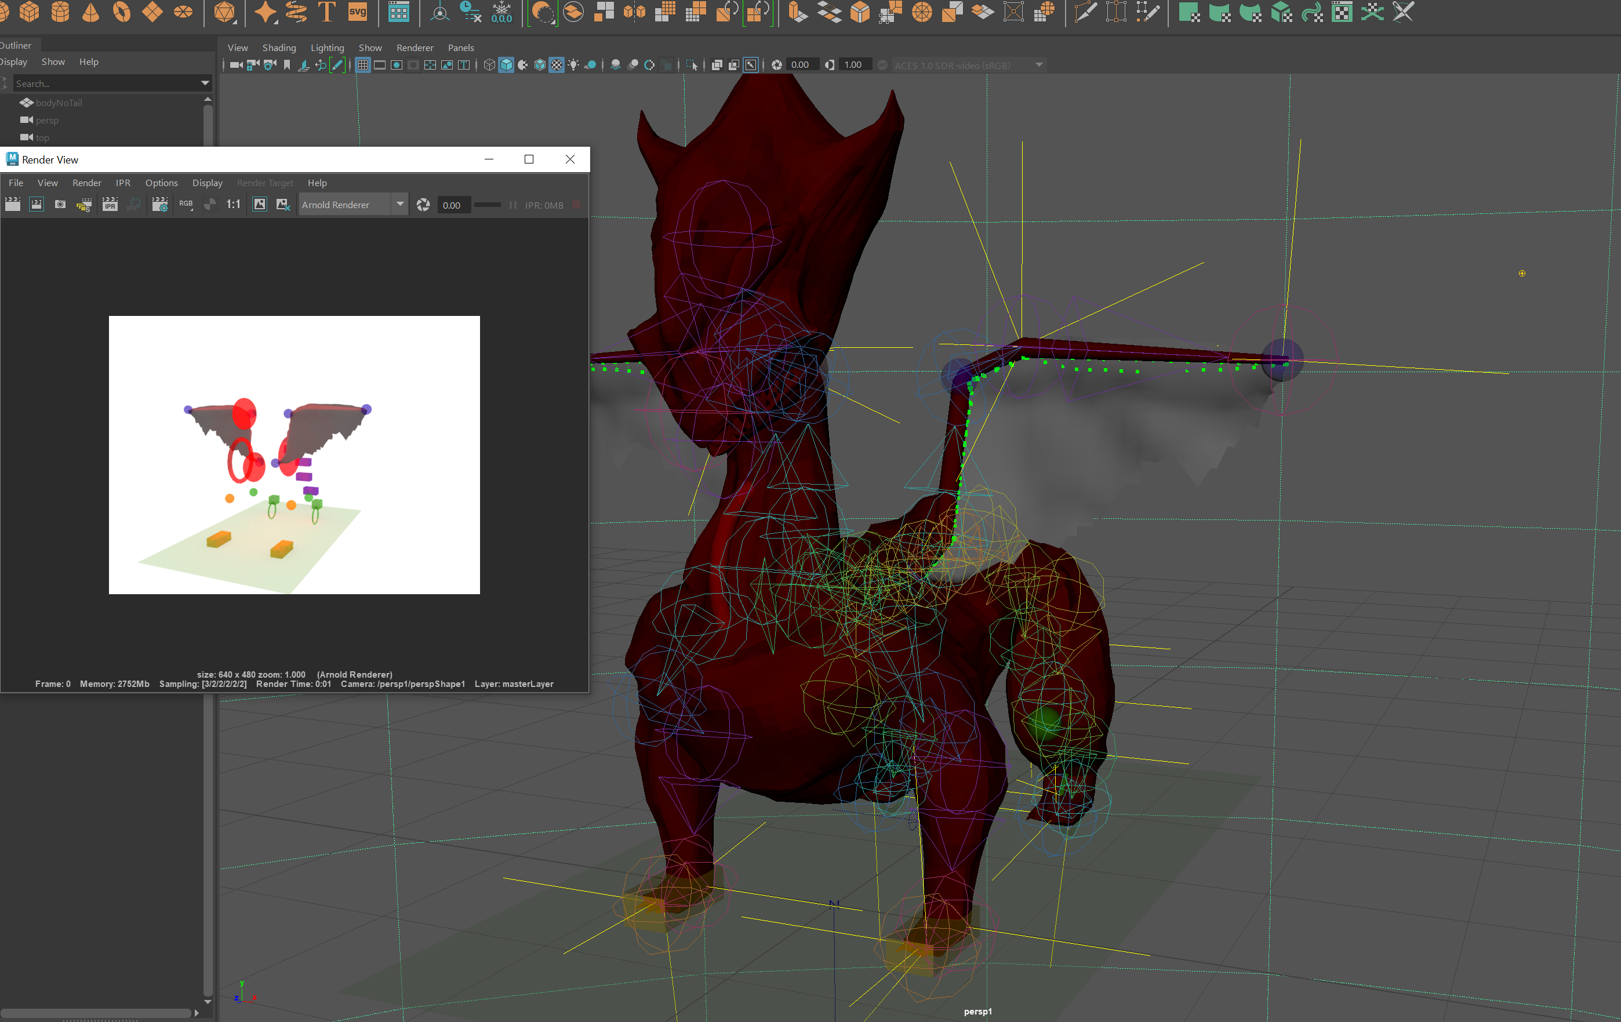Activate the 2D pan/zoom tool
This screenshot has width=1621, height=1022.
pos(321,64)
